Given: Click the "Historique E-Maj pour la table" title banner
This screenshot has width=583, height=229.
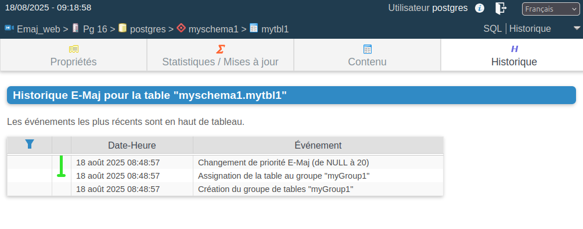Looking at the screenshot, I should coord(291,95).
